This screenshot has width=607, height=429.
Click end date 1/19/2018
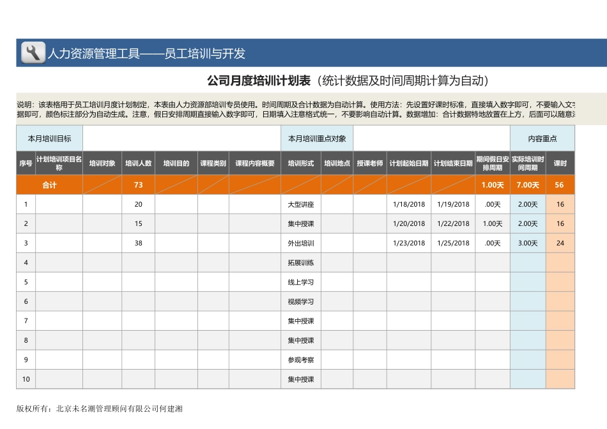[453, 204]
